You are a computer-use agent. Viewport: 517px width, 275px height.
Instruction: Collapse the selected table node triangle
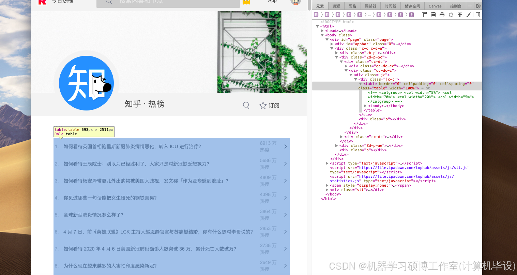coord(360,84)
